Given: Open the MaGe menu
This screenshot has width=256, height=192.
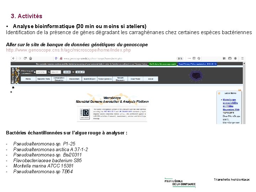Looking at the screenshot, I should 28,79.
